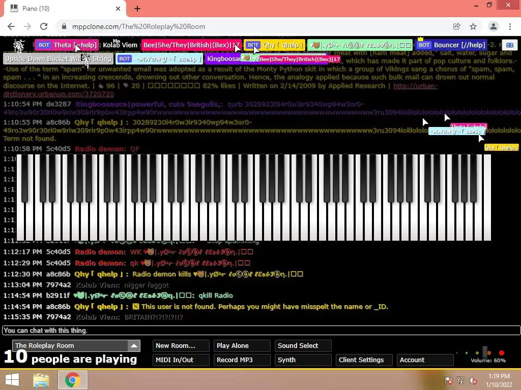Open Sound Select
The width and height of the screenshot is (521, 390).
pos(303,345)
